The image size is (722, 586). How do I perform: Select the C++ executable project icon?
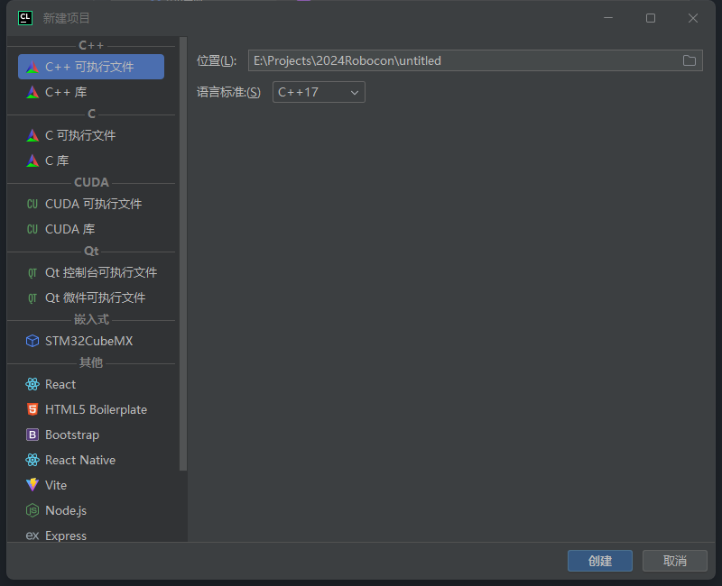pyautogui.click(x=32, y=67)
